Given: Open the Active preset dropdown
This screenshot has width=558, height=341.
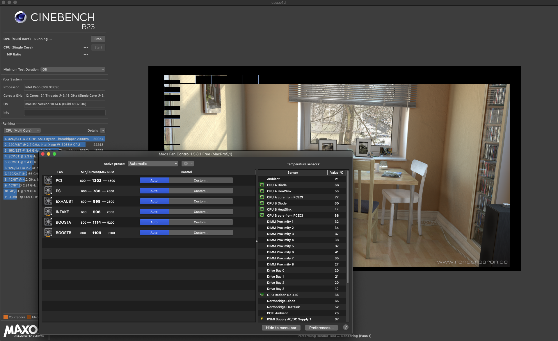Looking at the screenshot, I should (x=153, y=164).
